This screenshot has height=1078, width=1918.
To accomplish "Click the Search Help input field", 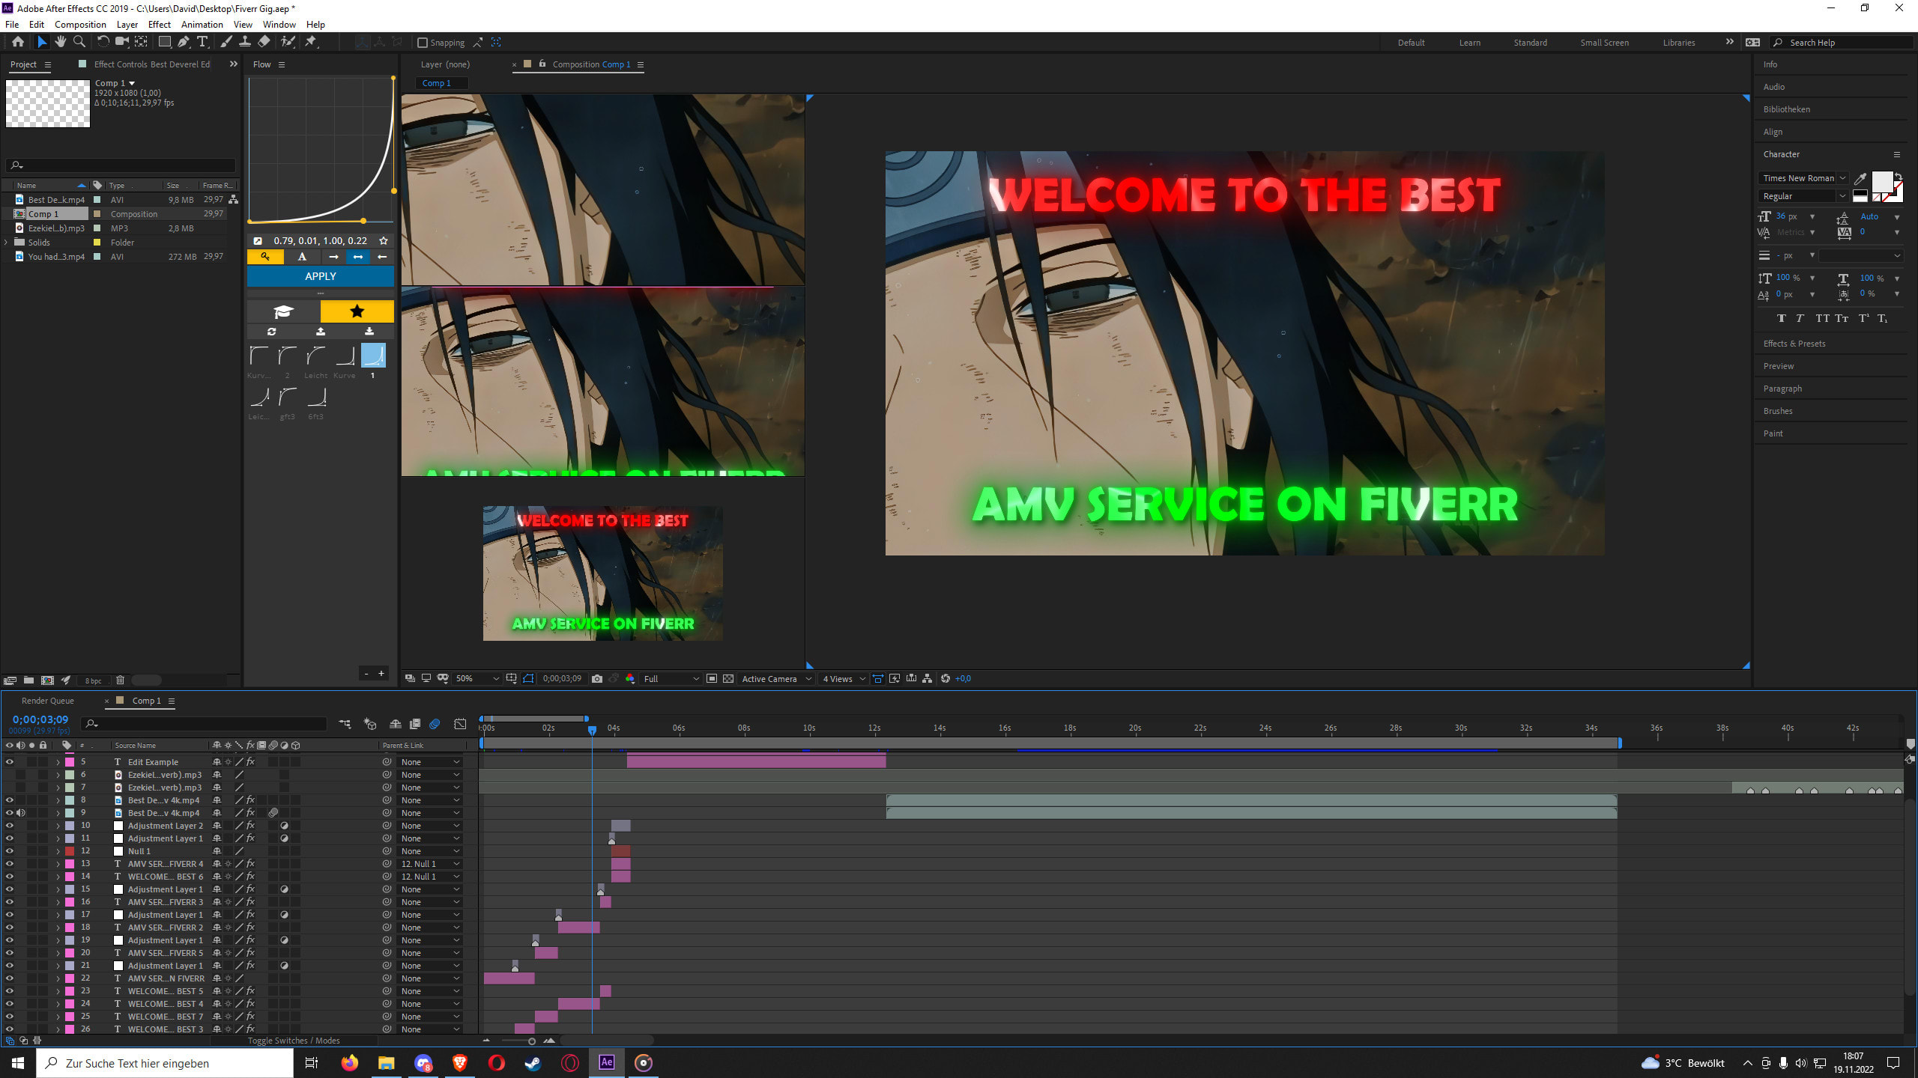I will coord(1843,43).
